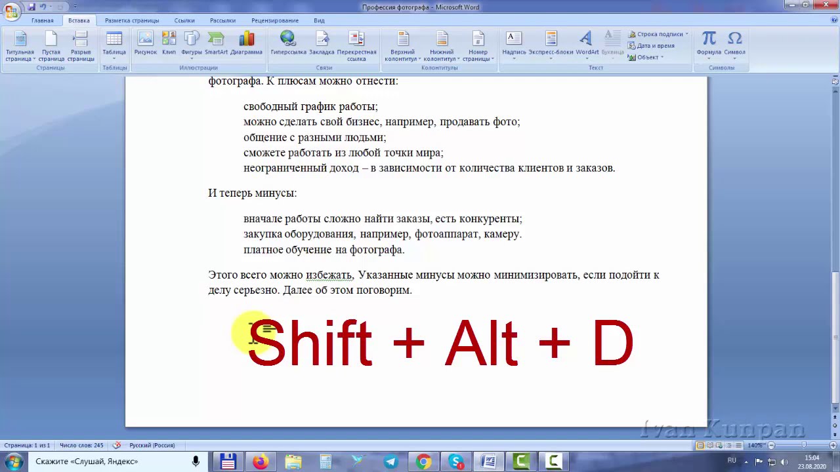The height and width of the screenshot is (472, 840).
Task: Click the word count 'Число слов: 245'
Action: tap(81, 445)
